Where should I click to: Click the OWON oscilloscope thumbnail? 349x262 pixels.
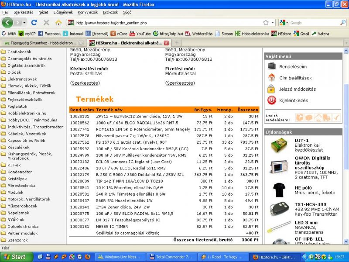click(279, 167)
